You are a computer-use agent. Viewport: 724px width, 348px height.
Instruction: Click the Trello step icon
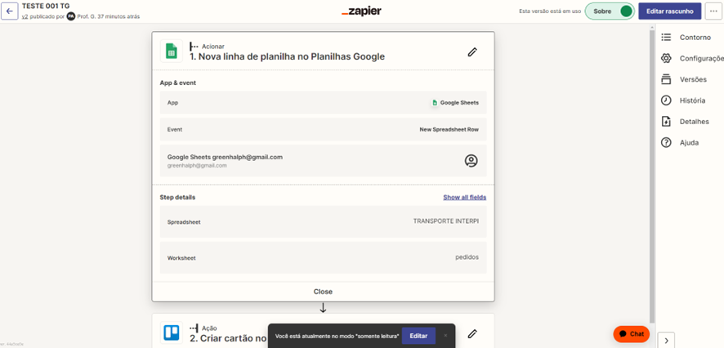click(x=172, y=332)
